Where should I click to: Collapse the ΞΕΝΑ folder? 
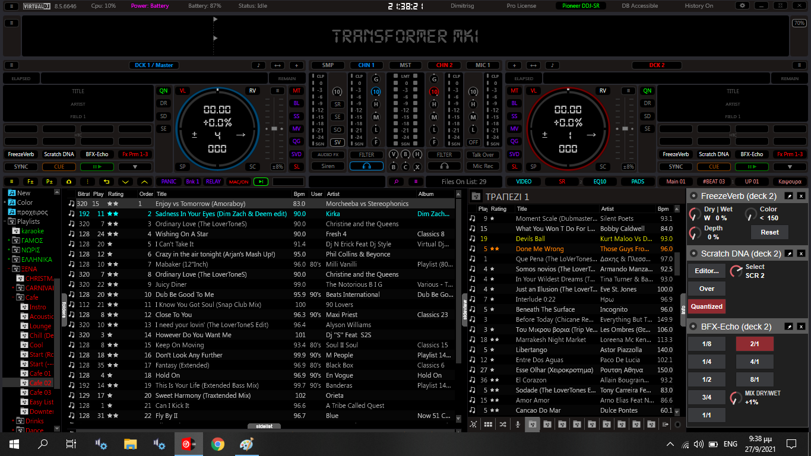(x=9, y=269)
